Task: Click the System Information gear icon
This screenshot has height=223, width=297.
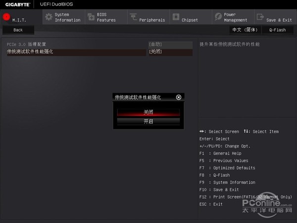Action: (49, 17)
